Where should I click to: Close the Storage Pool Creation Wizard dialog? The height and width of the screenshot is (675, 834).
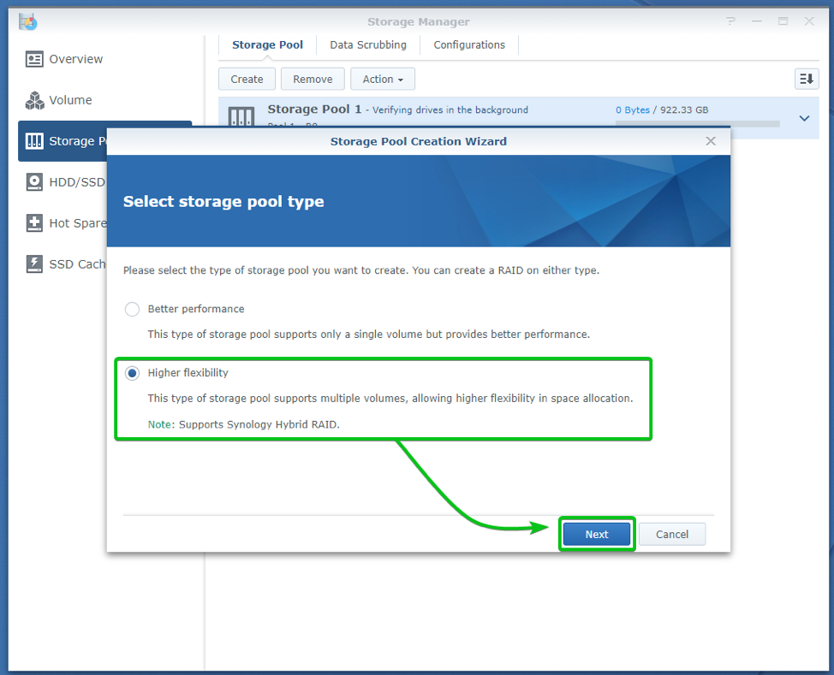(x=711, y=141)
